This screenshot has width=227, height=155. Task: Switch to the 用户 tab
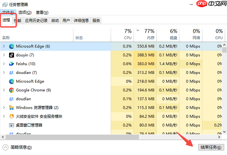pyautogui.click(x=66, y=20)
